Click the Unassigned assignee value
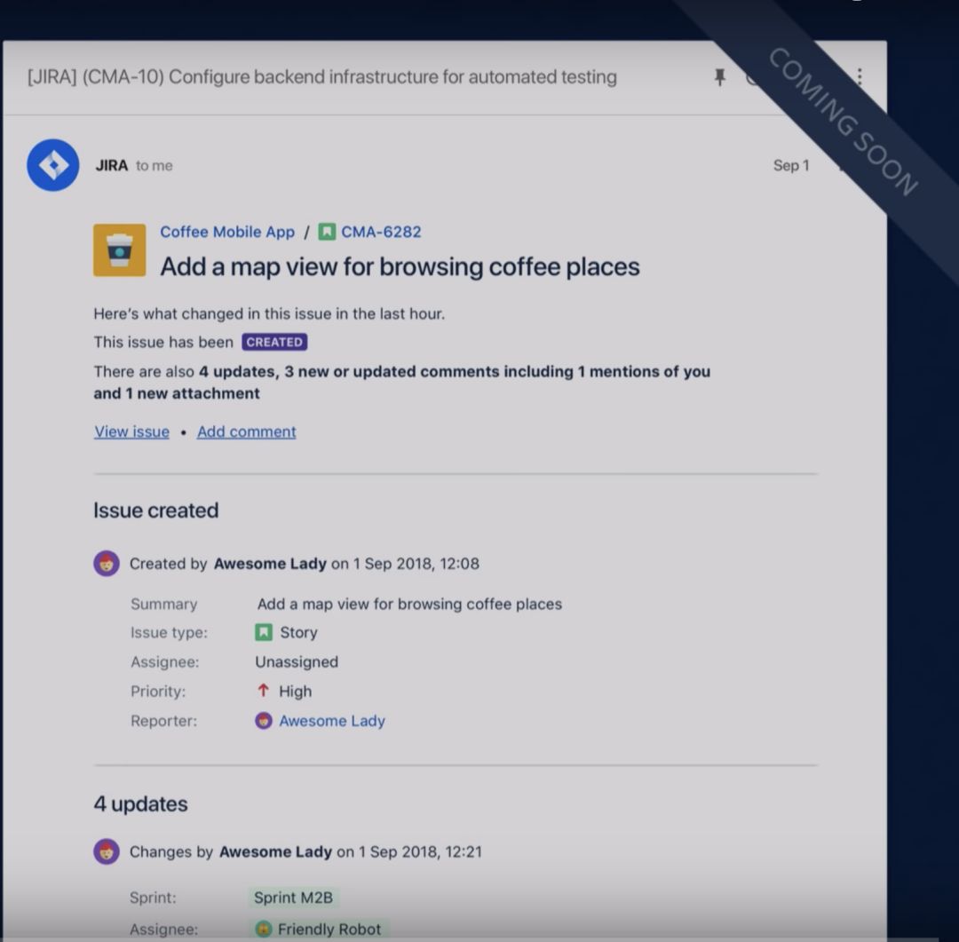The height and width of the screenshot is (942, 959). coord(297,661)
